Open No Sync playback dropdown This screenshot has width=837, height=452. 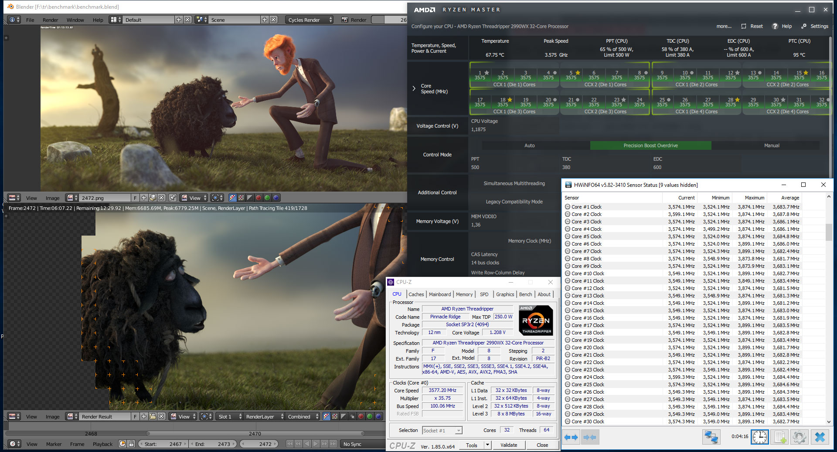(363, 444)
